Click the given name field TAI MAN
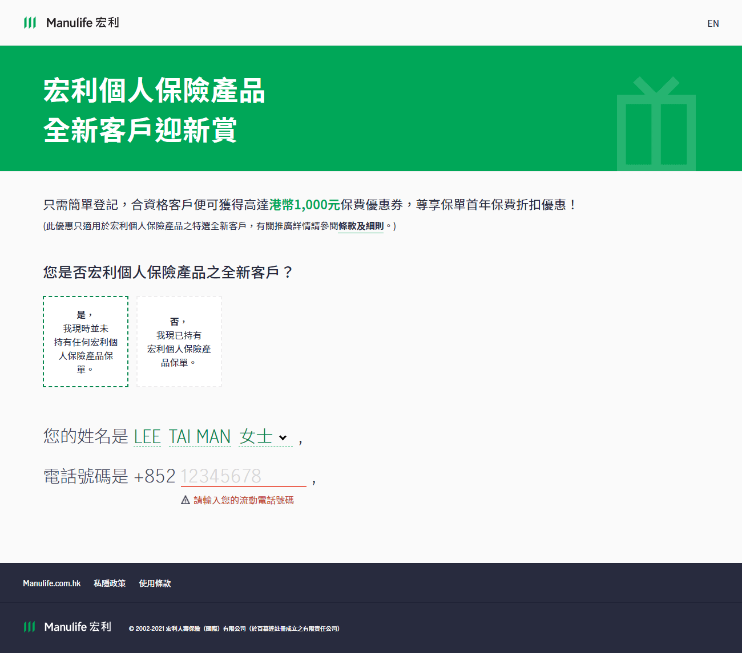 (200, 437)
